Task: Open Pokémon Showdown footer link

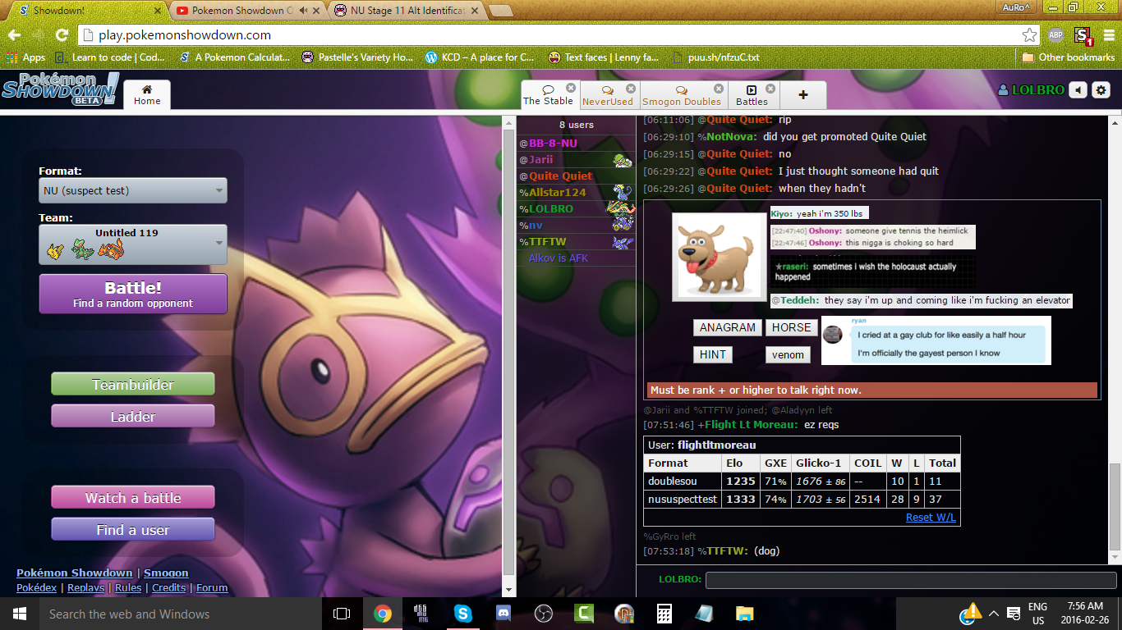Action: pos(74,573)
